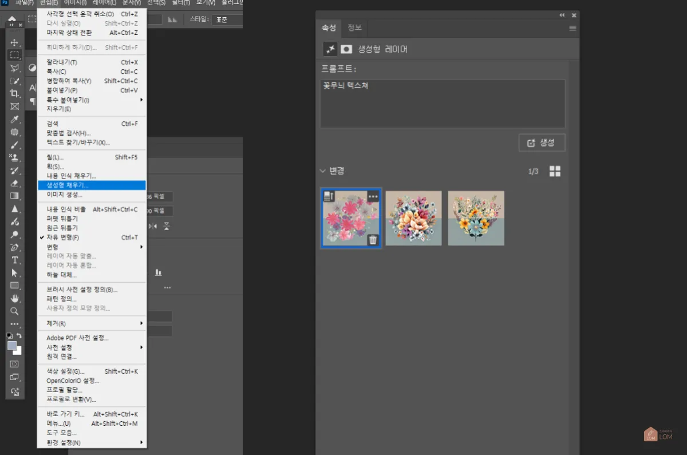Expand the 특수 붙여넣기 submenu
The height and width of the screenshot is (455, 687).
92,100
